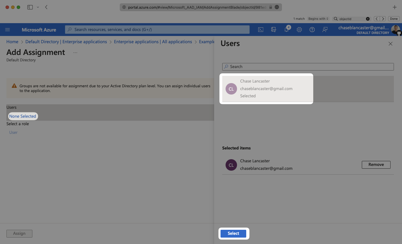The height and width of the screenshot is (244, 402).
Task: Toggle the browser sidebar icon
Action: click(30, 7)
